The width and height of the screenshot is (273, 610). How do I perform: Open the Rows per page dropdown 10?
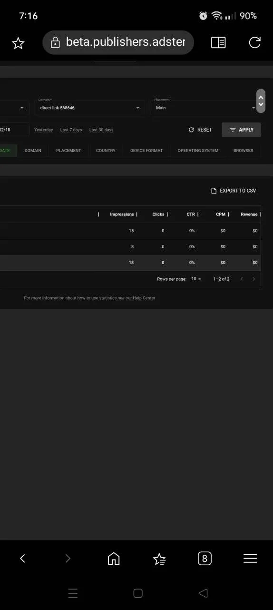point(196,279)
